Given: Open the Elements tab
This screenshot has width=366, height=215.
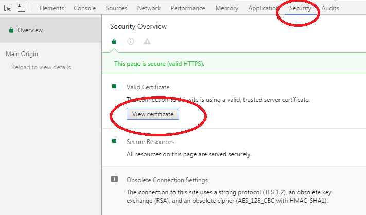Looking at the screenshot, I should tap(51, 8).
